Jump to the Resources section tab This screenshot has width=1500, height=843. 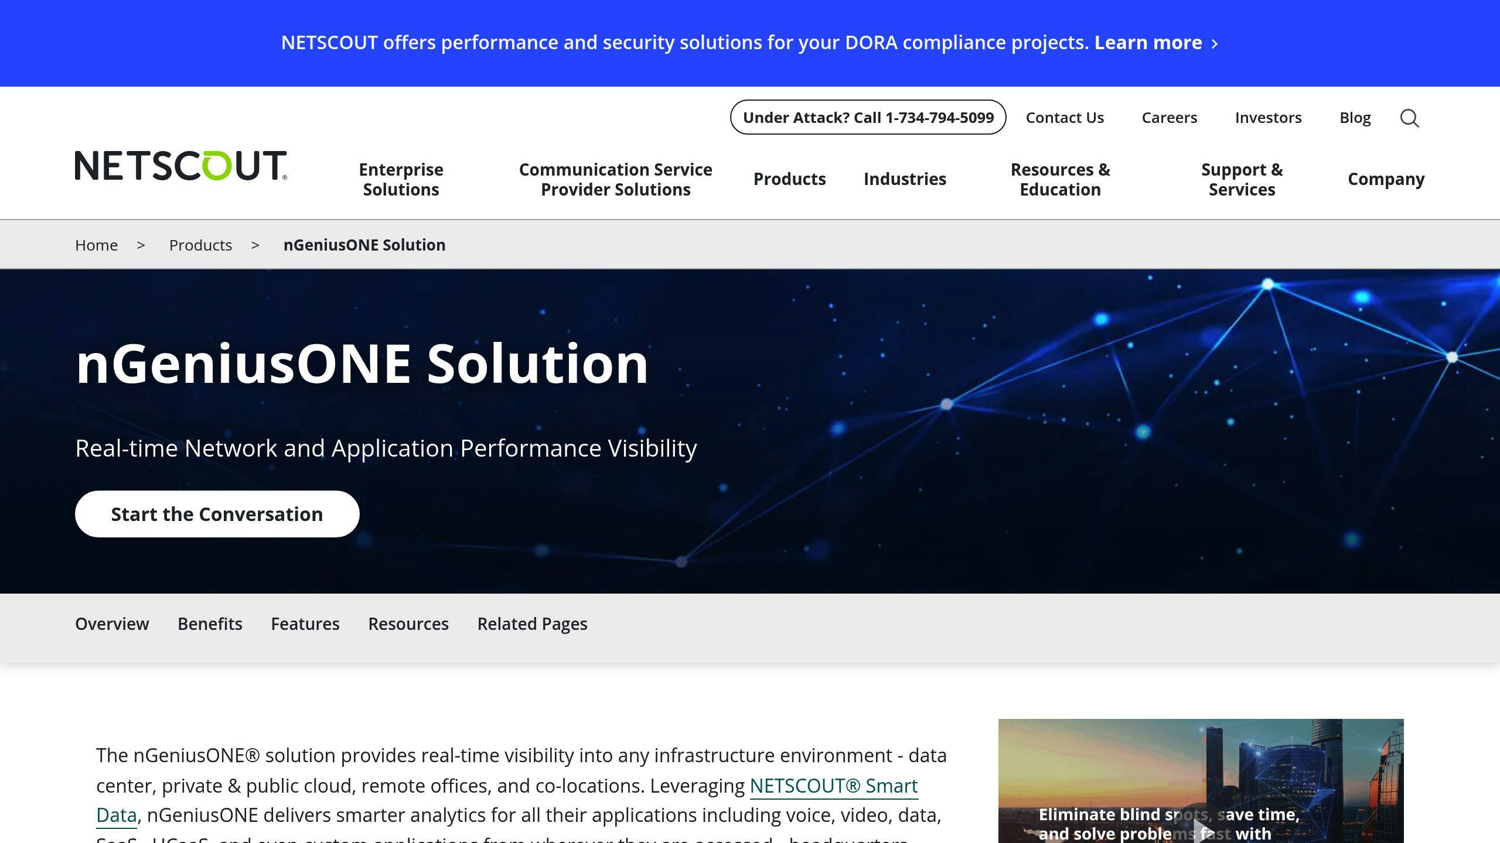point(408,623)
